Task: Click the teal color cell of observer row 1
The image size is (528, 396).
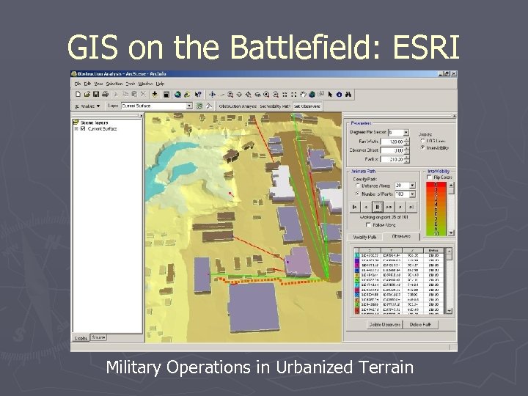Action: point(357,256)
